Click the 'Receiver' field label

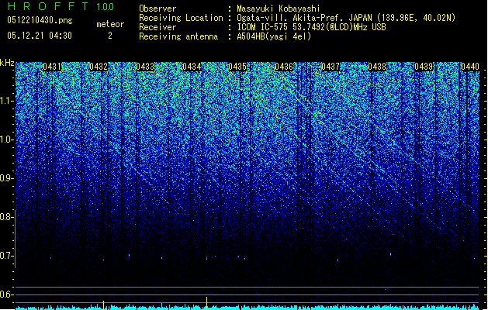157,27
